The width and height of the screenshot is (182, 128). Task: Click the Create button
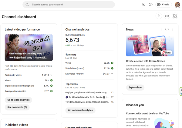(163, 5)
